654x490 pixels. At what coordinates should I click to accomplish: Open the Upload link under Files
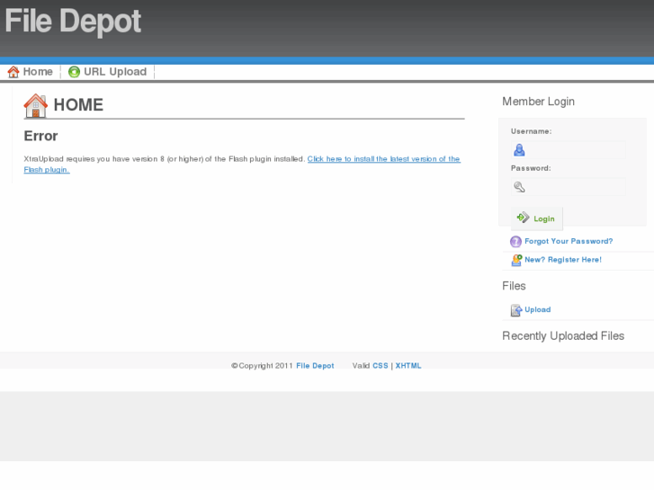click(538, 309)
